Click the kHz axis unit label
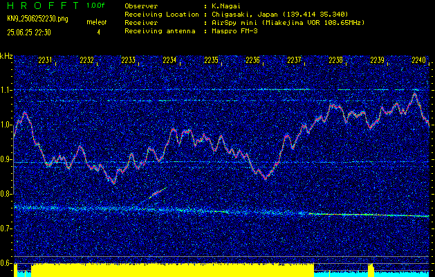435x277 pixels. 6,57
